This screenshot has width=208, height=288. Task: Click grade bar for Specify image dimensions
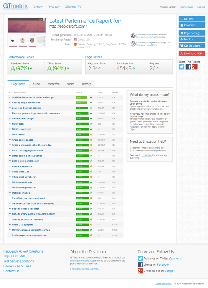[x=82, y=103]
